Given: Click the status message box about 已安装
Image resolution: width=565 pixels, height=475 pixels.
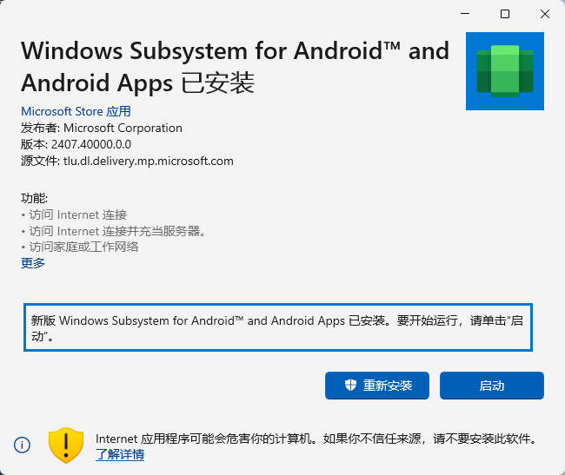Looking at the screenshot, I should coord(278,327).
